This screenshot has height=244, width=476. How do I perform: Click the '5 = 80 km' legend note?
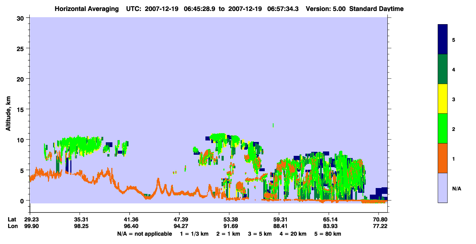point(327,234)
